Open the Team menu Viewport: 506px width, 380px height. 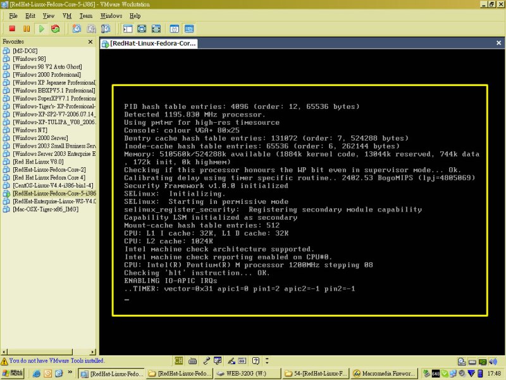tap(86, 16)
